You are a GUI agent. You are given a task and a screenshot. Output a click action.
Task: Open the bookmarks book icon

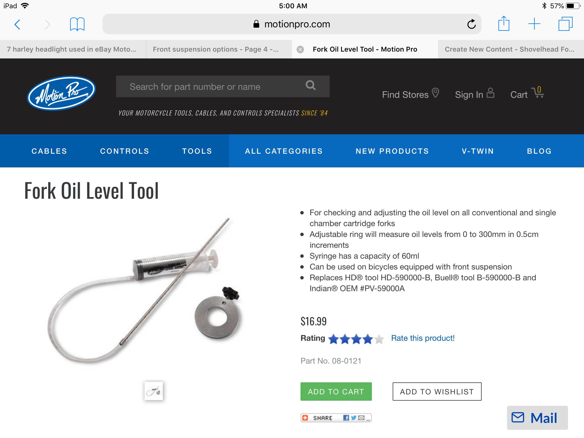[x=77, y=24]
